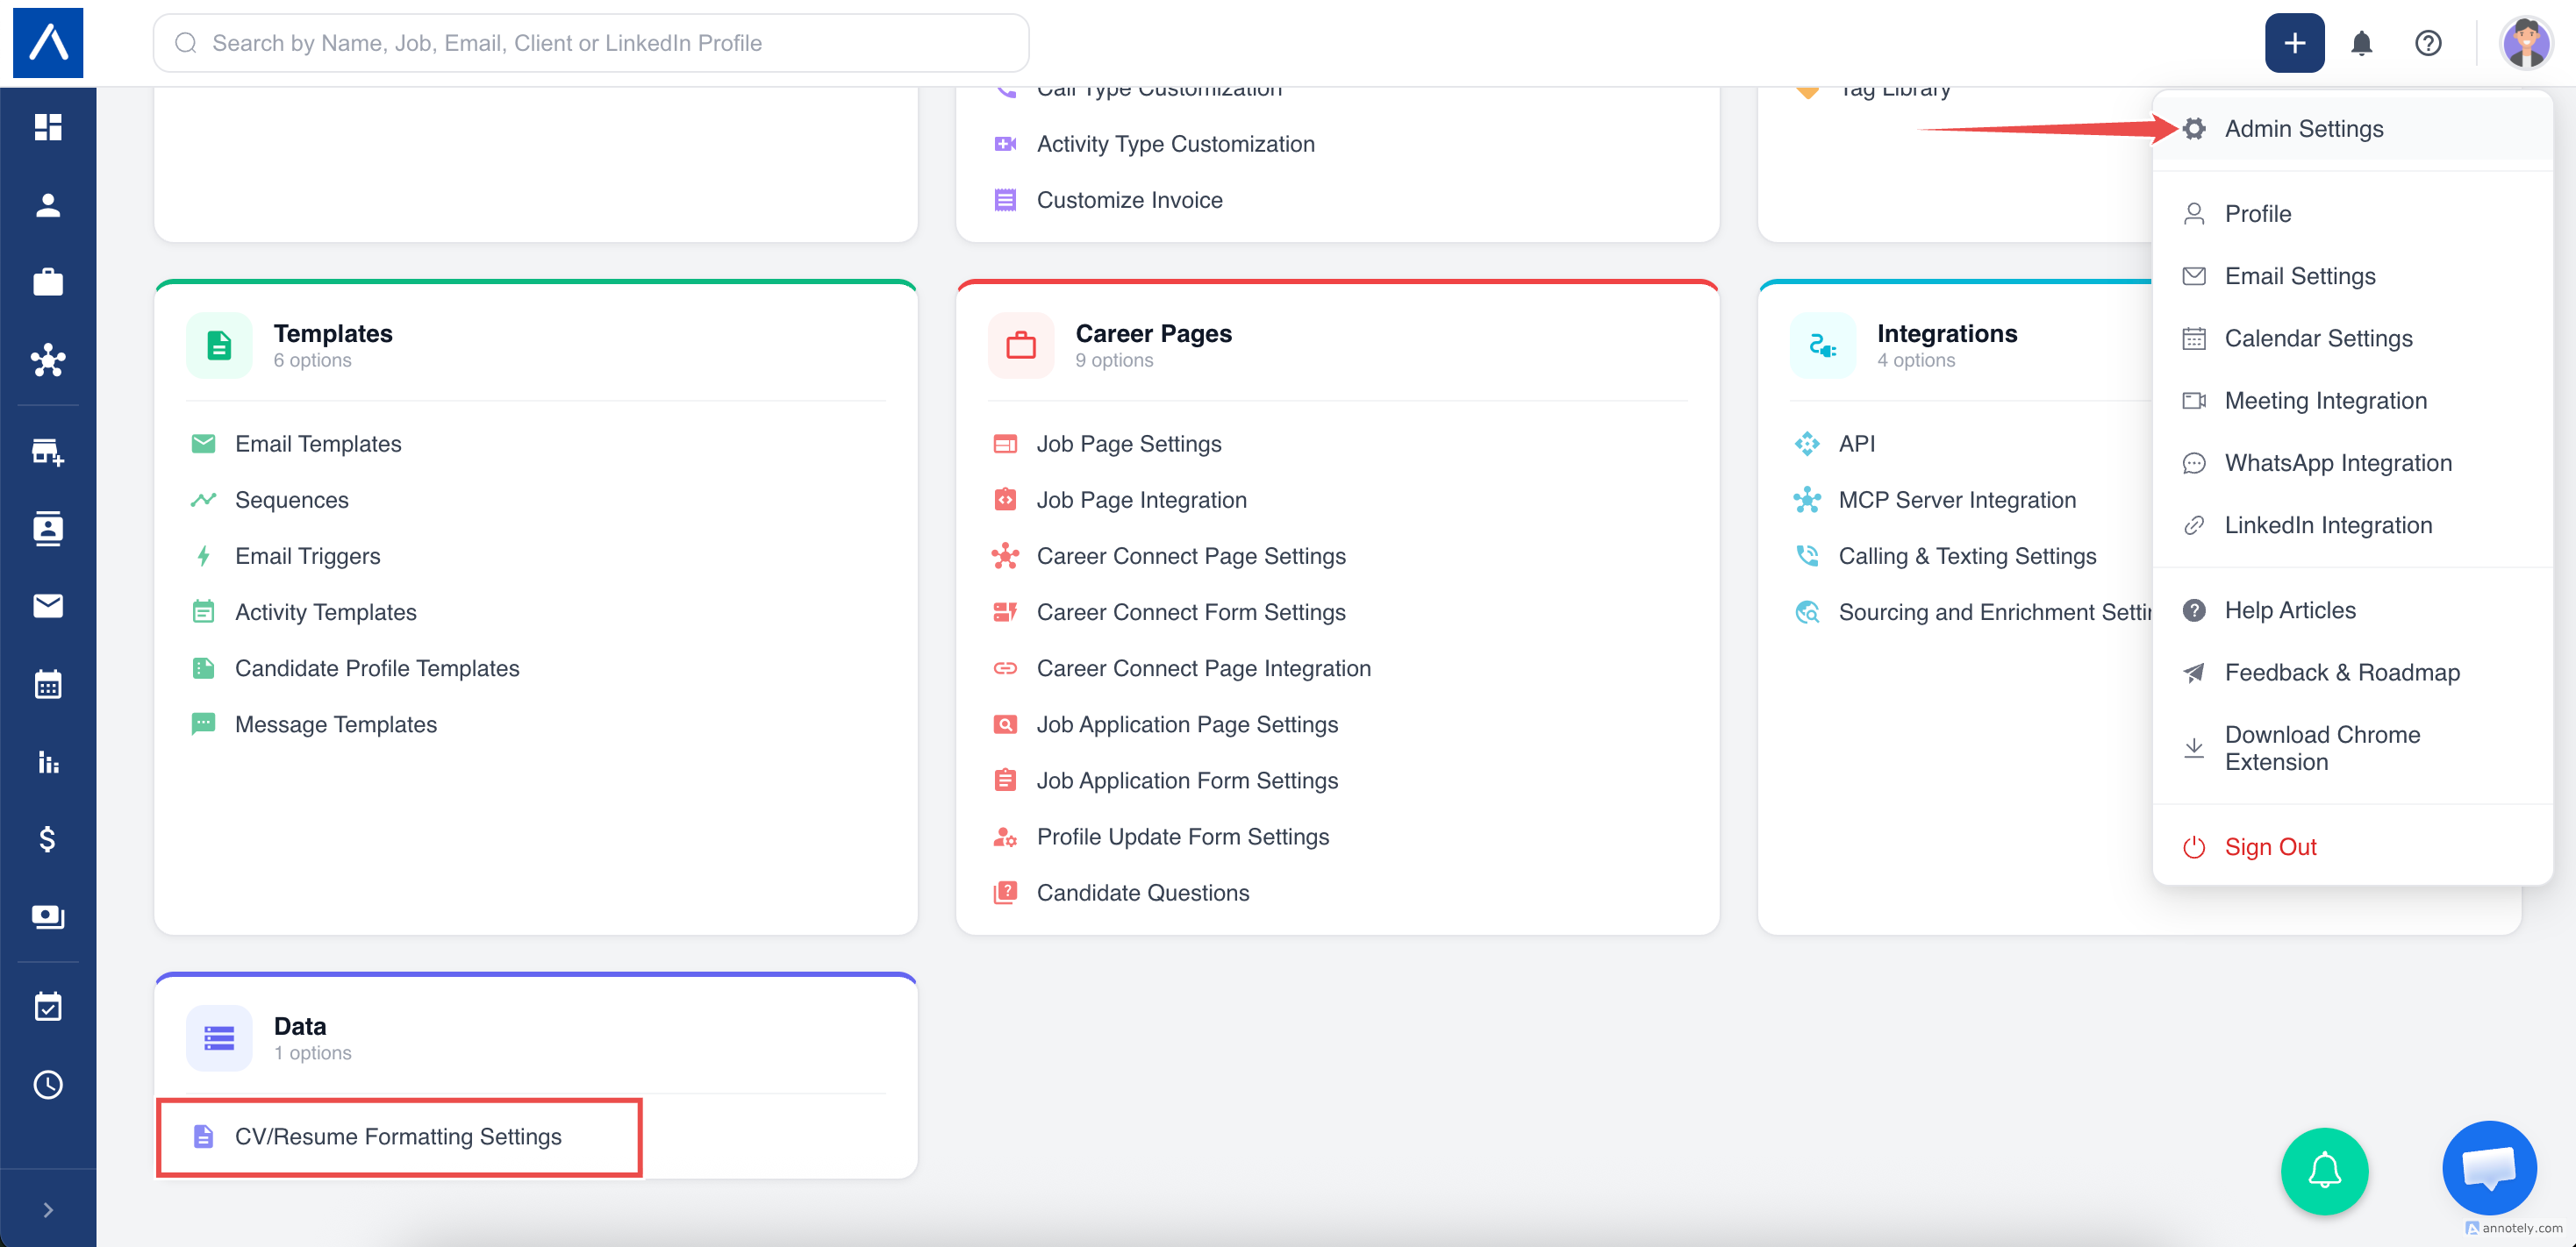Open Career Connect Form Settings
Viewport: 2576px width, 1247px height.
pos(1190,612)
